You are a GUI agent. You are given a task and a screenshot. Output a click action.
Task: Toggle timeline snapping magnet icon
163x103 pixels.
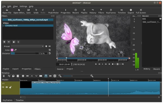[46, 76]
